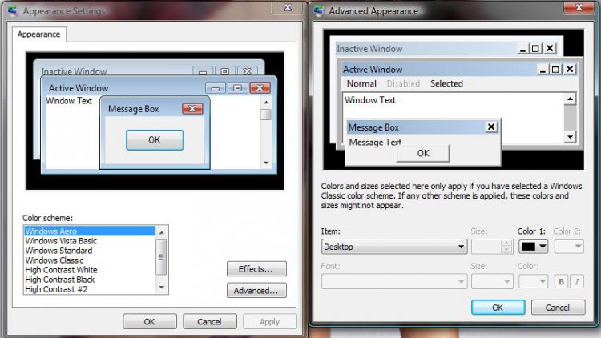Confirm Appearance Settings with OK
Screen dimensions: 601x338
tap(150, 321)
